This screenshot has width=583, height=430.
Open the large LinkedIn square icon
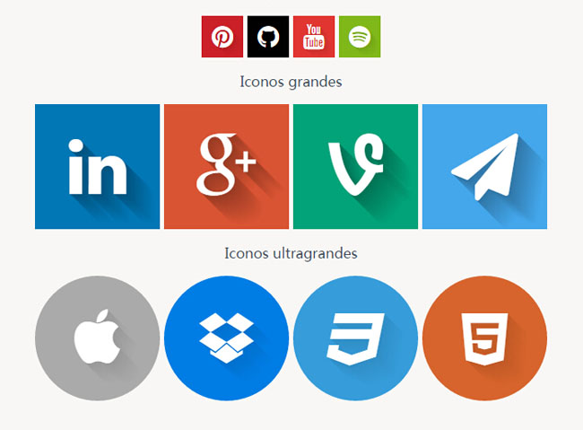click(98, 166)
